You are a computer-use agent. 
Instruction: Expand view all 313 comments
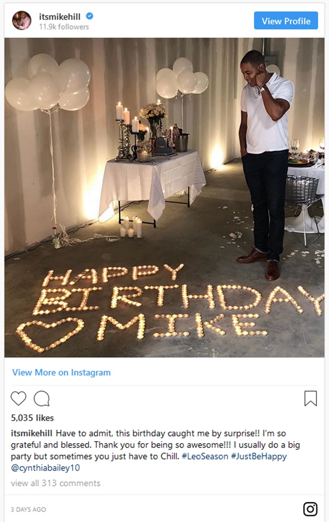pos(55,483)
